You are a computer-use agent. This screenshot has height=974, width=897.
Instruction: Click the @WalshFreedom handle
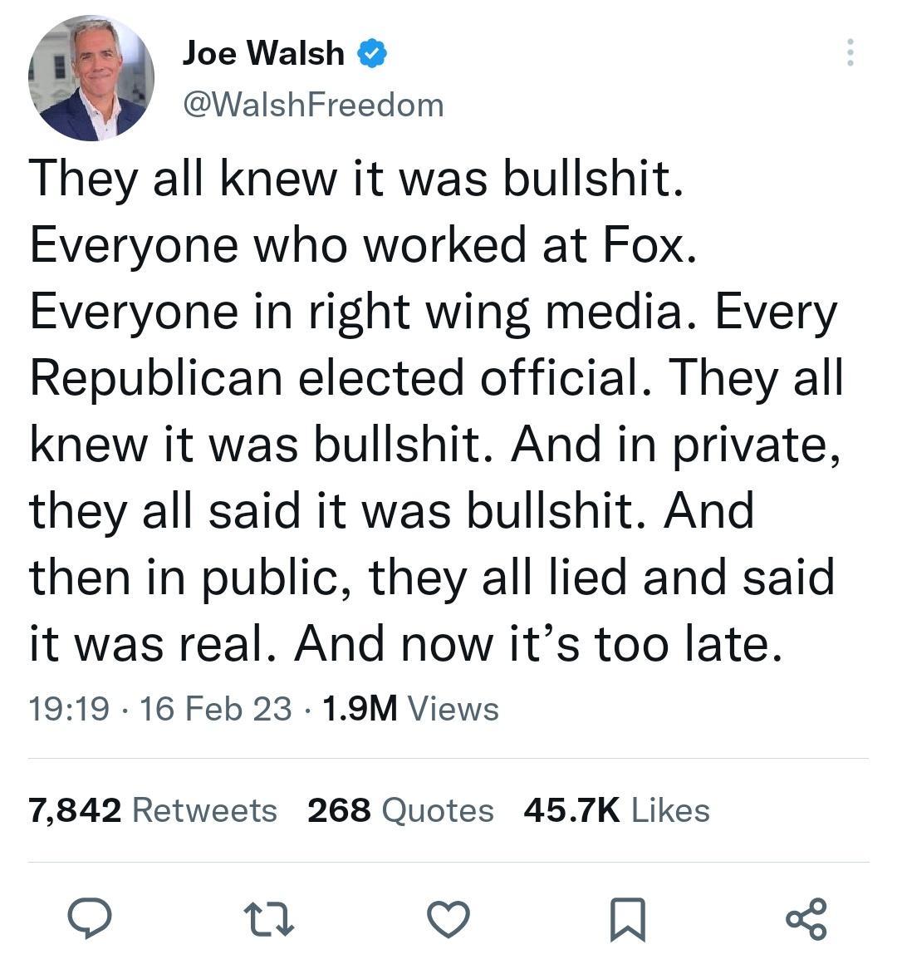tap(311, 105)
